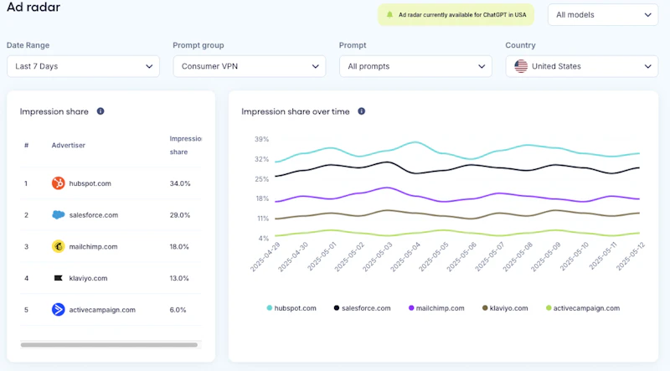Screen dimensions: 670x371
Task: Click the 6.0% impression share value
Action: (x=178, y=310)
